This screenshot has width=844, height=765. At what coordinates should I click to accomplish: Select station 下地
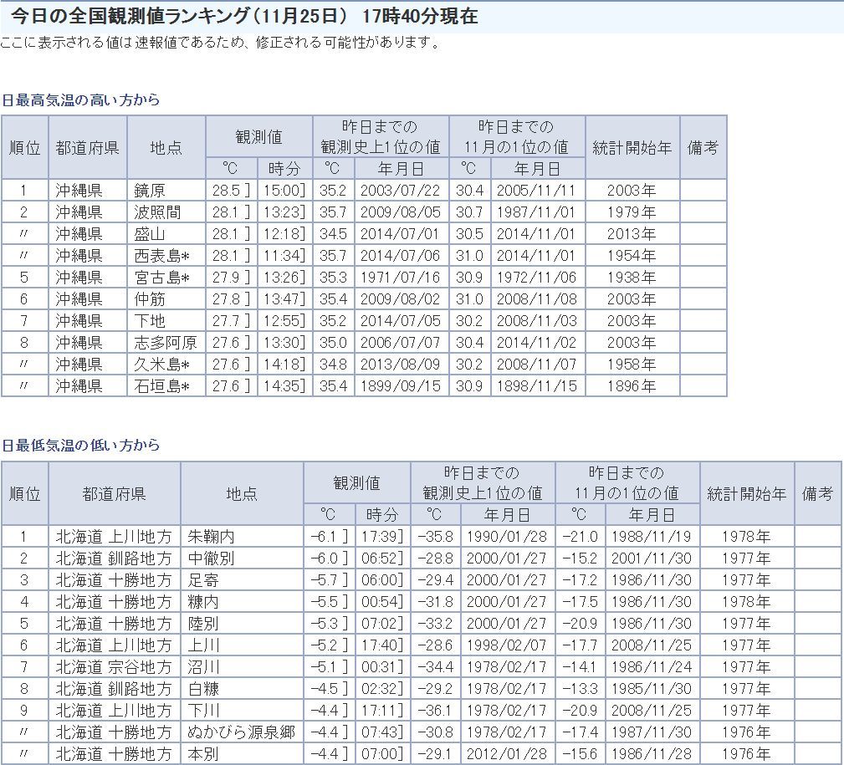(x=150, y=321)
